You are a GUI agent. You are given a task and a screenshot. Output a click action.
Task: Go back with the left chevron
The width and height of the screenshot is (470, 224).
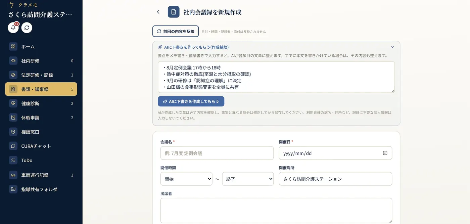158,12
